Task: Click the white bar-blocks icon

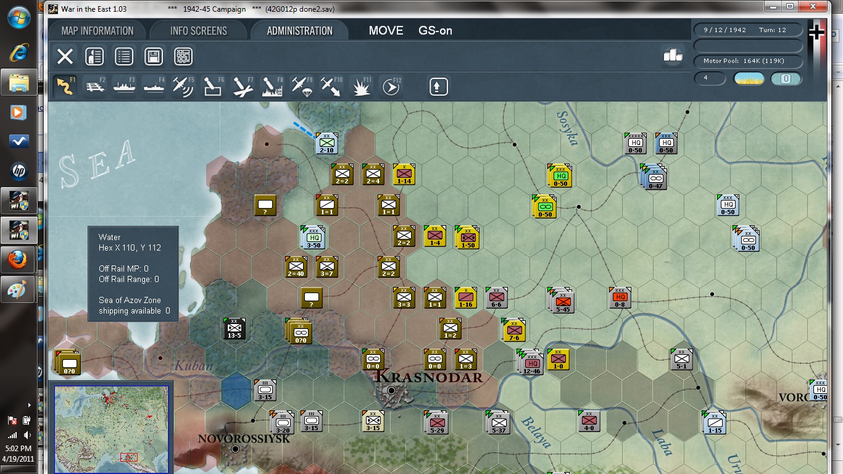Action: (673, 55)
